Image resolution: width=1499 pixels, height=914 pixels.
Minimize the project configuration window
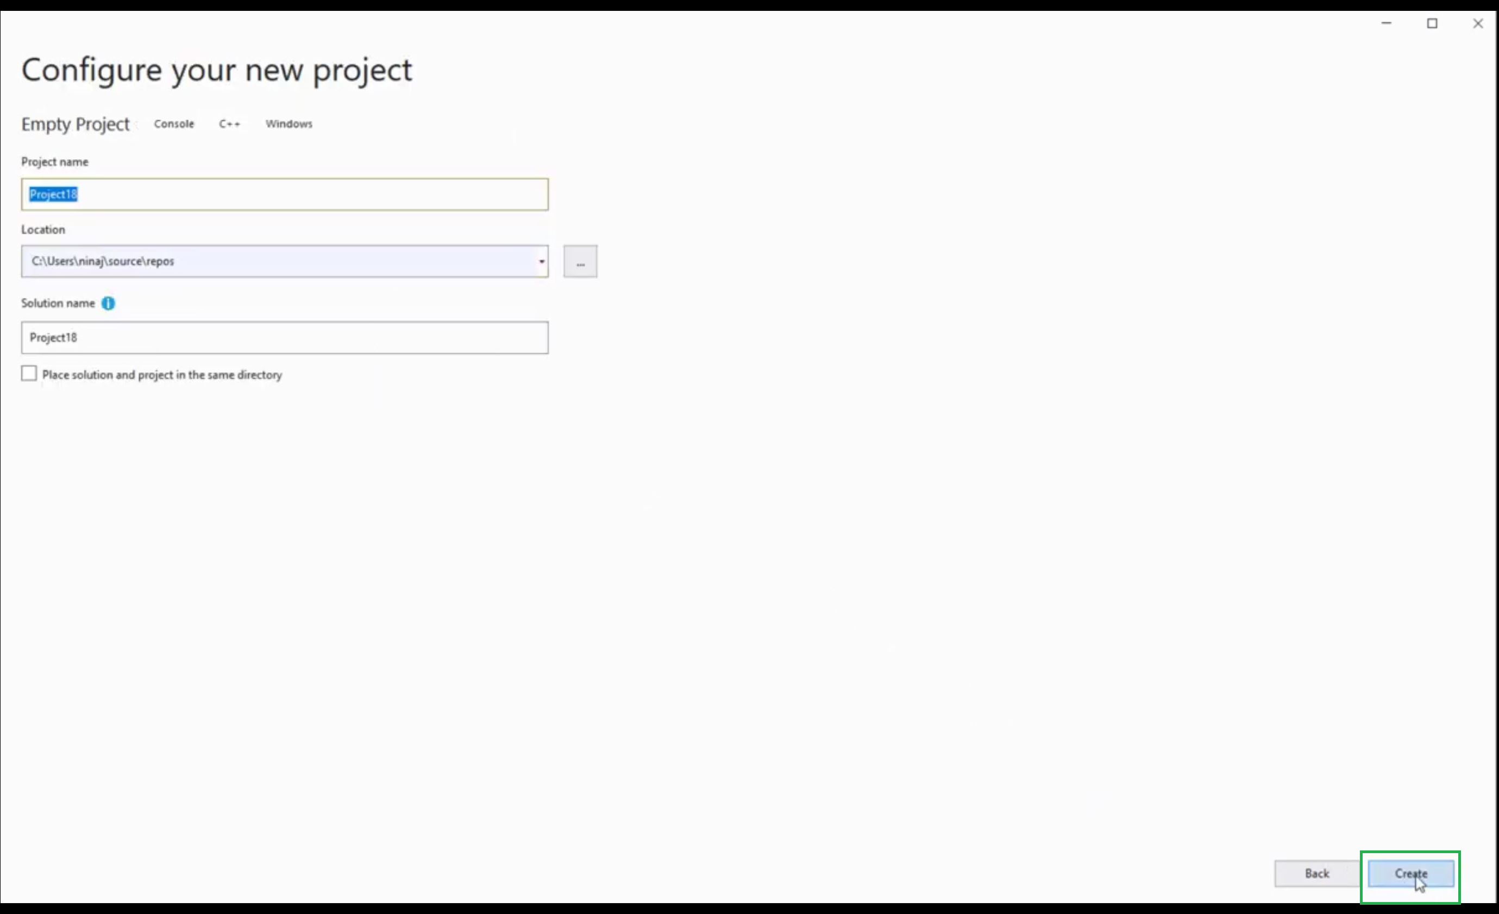click(x=1387, y=23)
